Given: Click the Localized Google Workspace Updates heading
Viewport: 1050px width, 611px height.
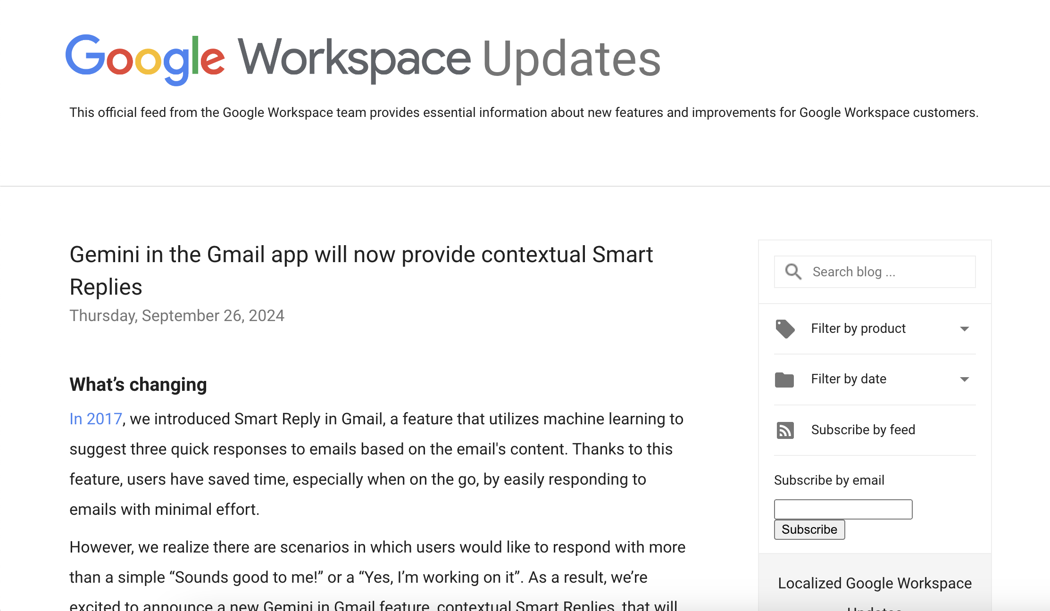Looking at the screenshot, I should 875,583.
